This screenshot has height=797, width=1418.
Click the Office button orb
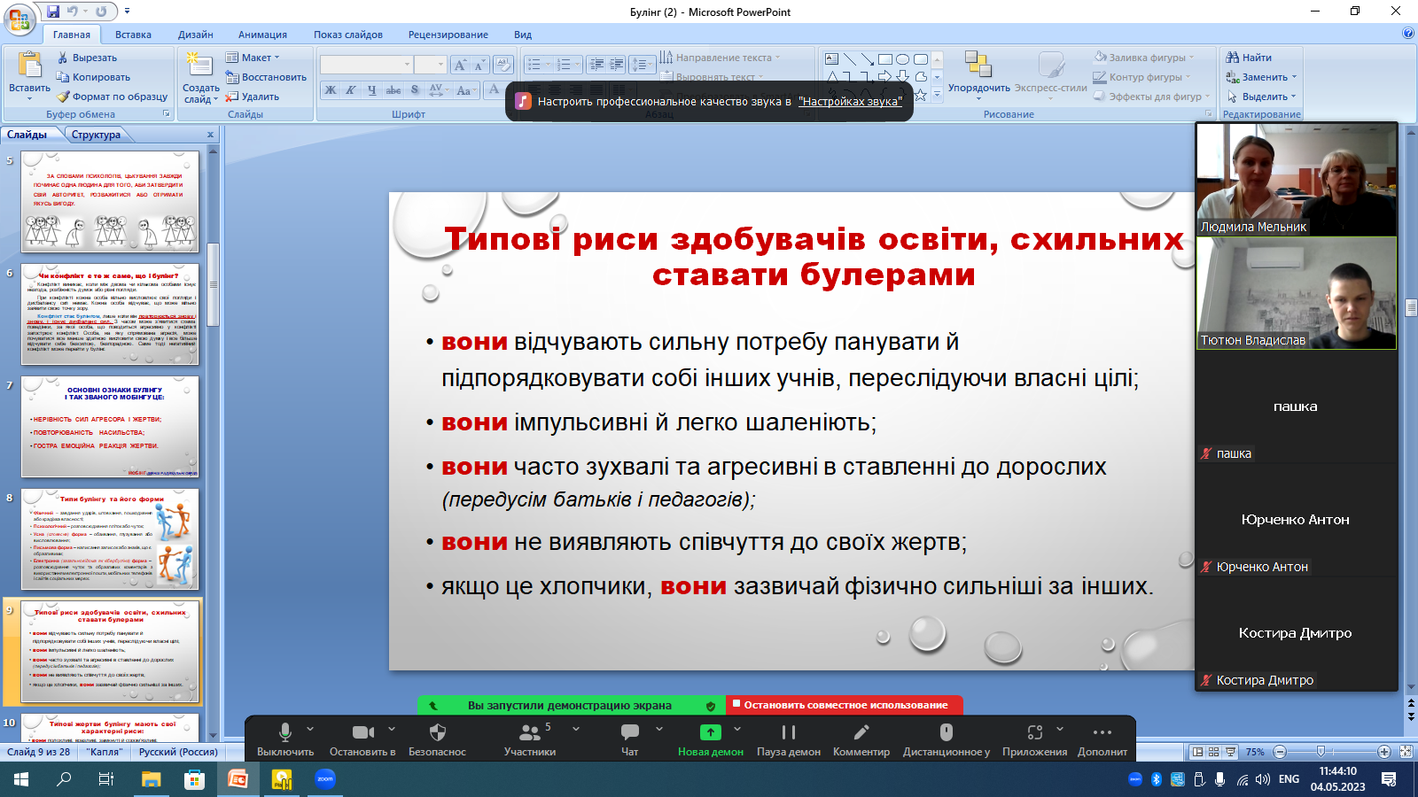pos(19,18)
